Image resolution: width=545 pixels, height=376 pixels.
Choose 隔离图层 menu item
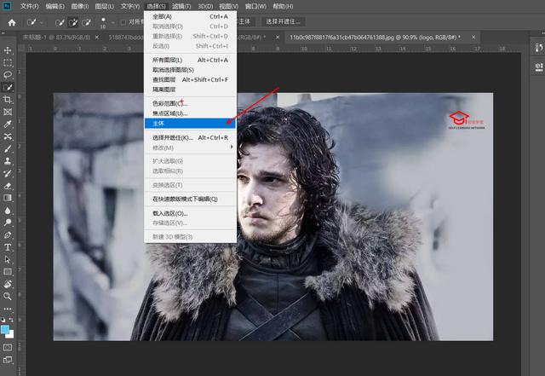pyautogui.click(x=190, y=90)
